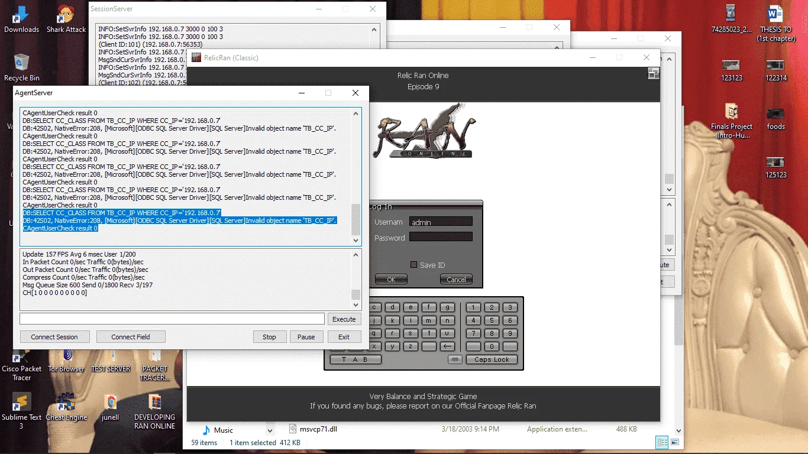
Task: Click the scroll-down arrow beside Music in Explorer
Action: [x=270, y=430]
